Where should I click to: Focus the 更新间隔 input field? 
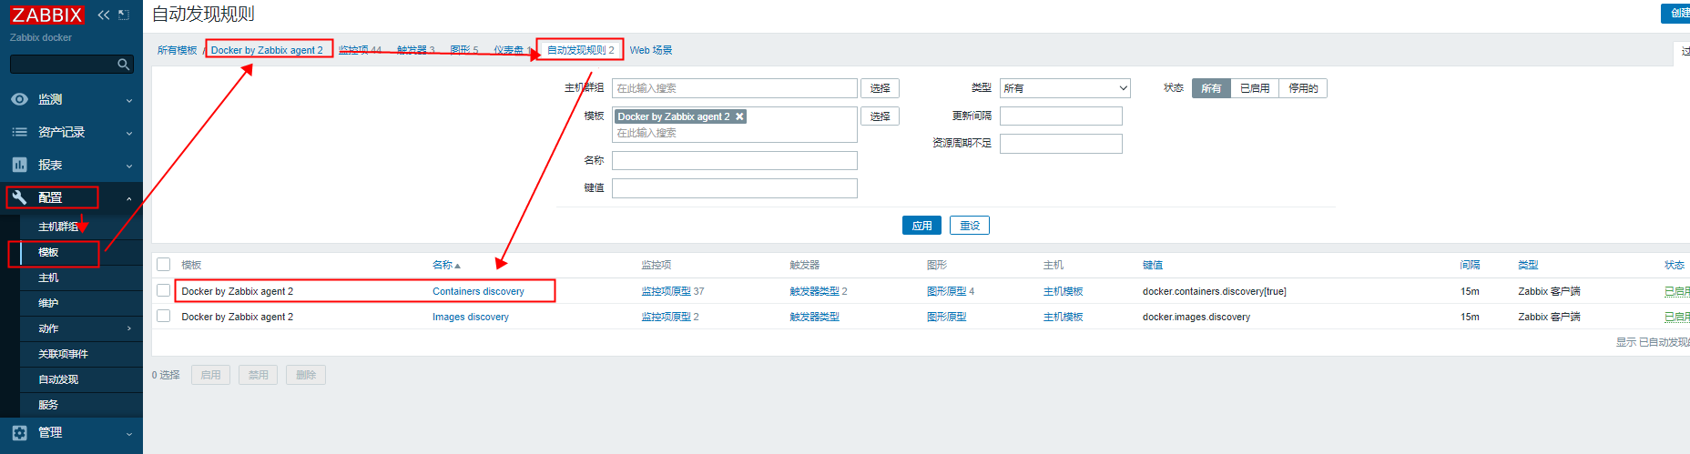1061,116
